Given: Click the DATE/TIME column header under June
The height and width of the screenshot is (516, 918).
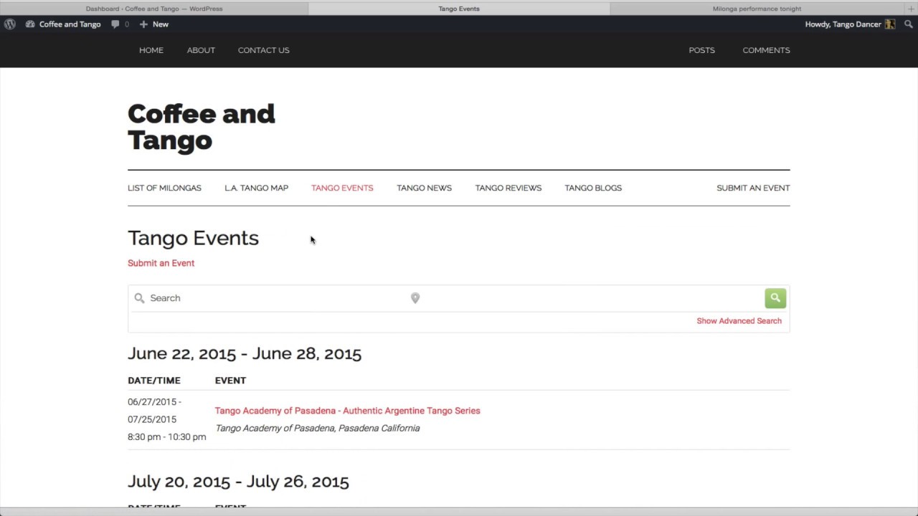Looking at the screenshot, I should click(x=154, y=381).
